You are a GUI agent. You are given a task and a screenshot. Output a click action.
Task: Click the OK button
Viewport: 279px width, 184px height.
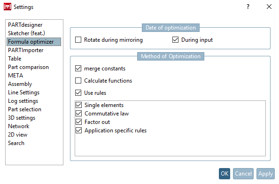coord(225,174)
